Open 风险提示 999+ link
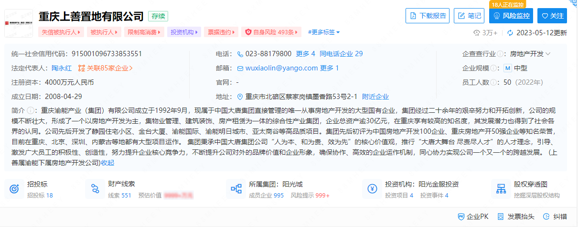 tap(310, 195)
